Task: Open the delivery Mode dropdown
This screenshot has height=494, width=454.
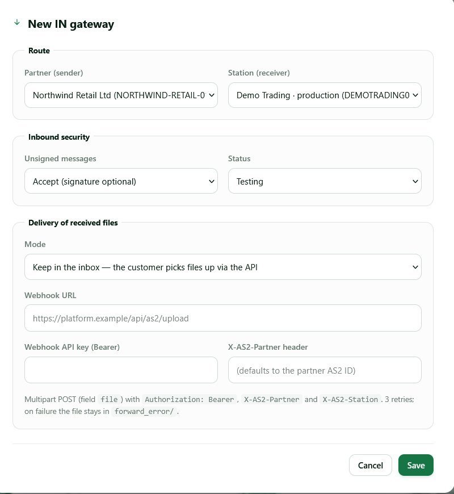Action: coord(223,267)
